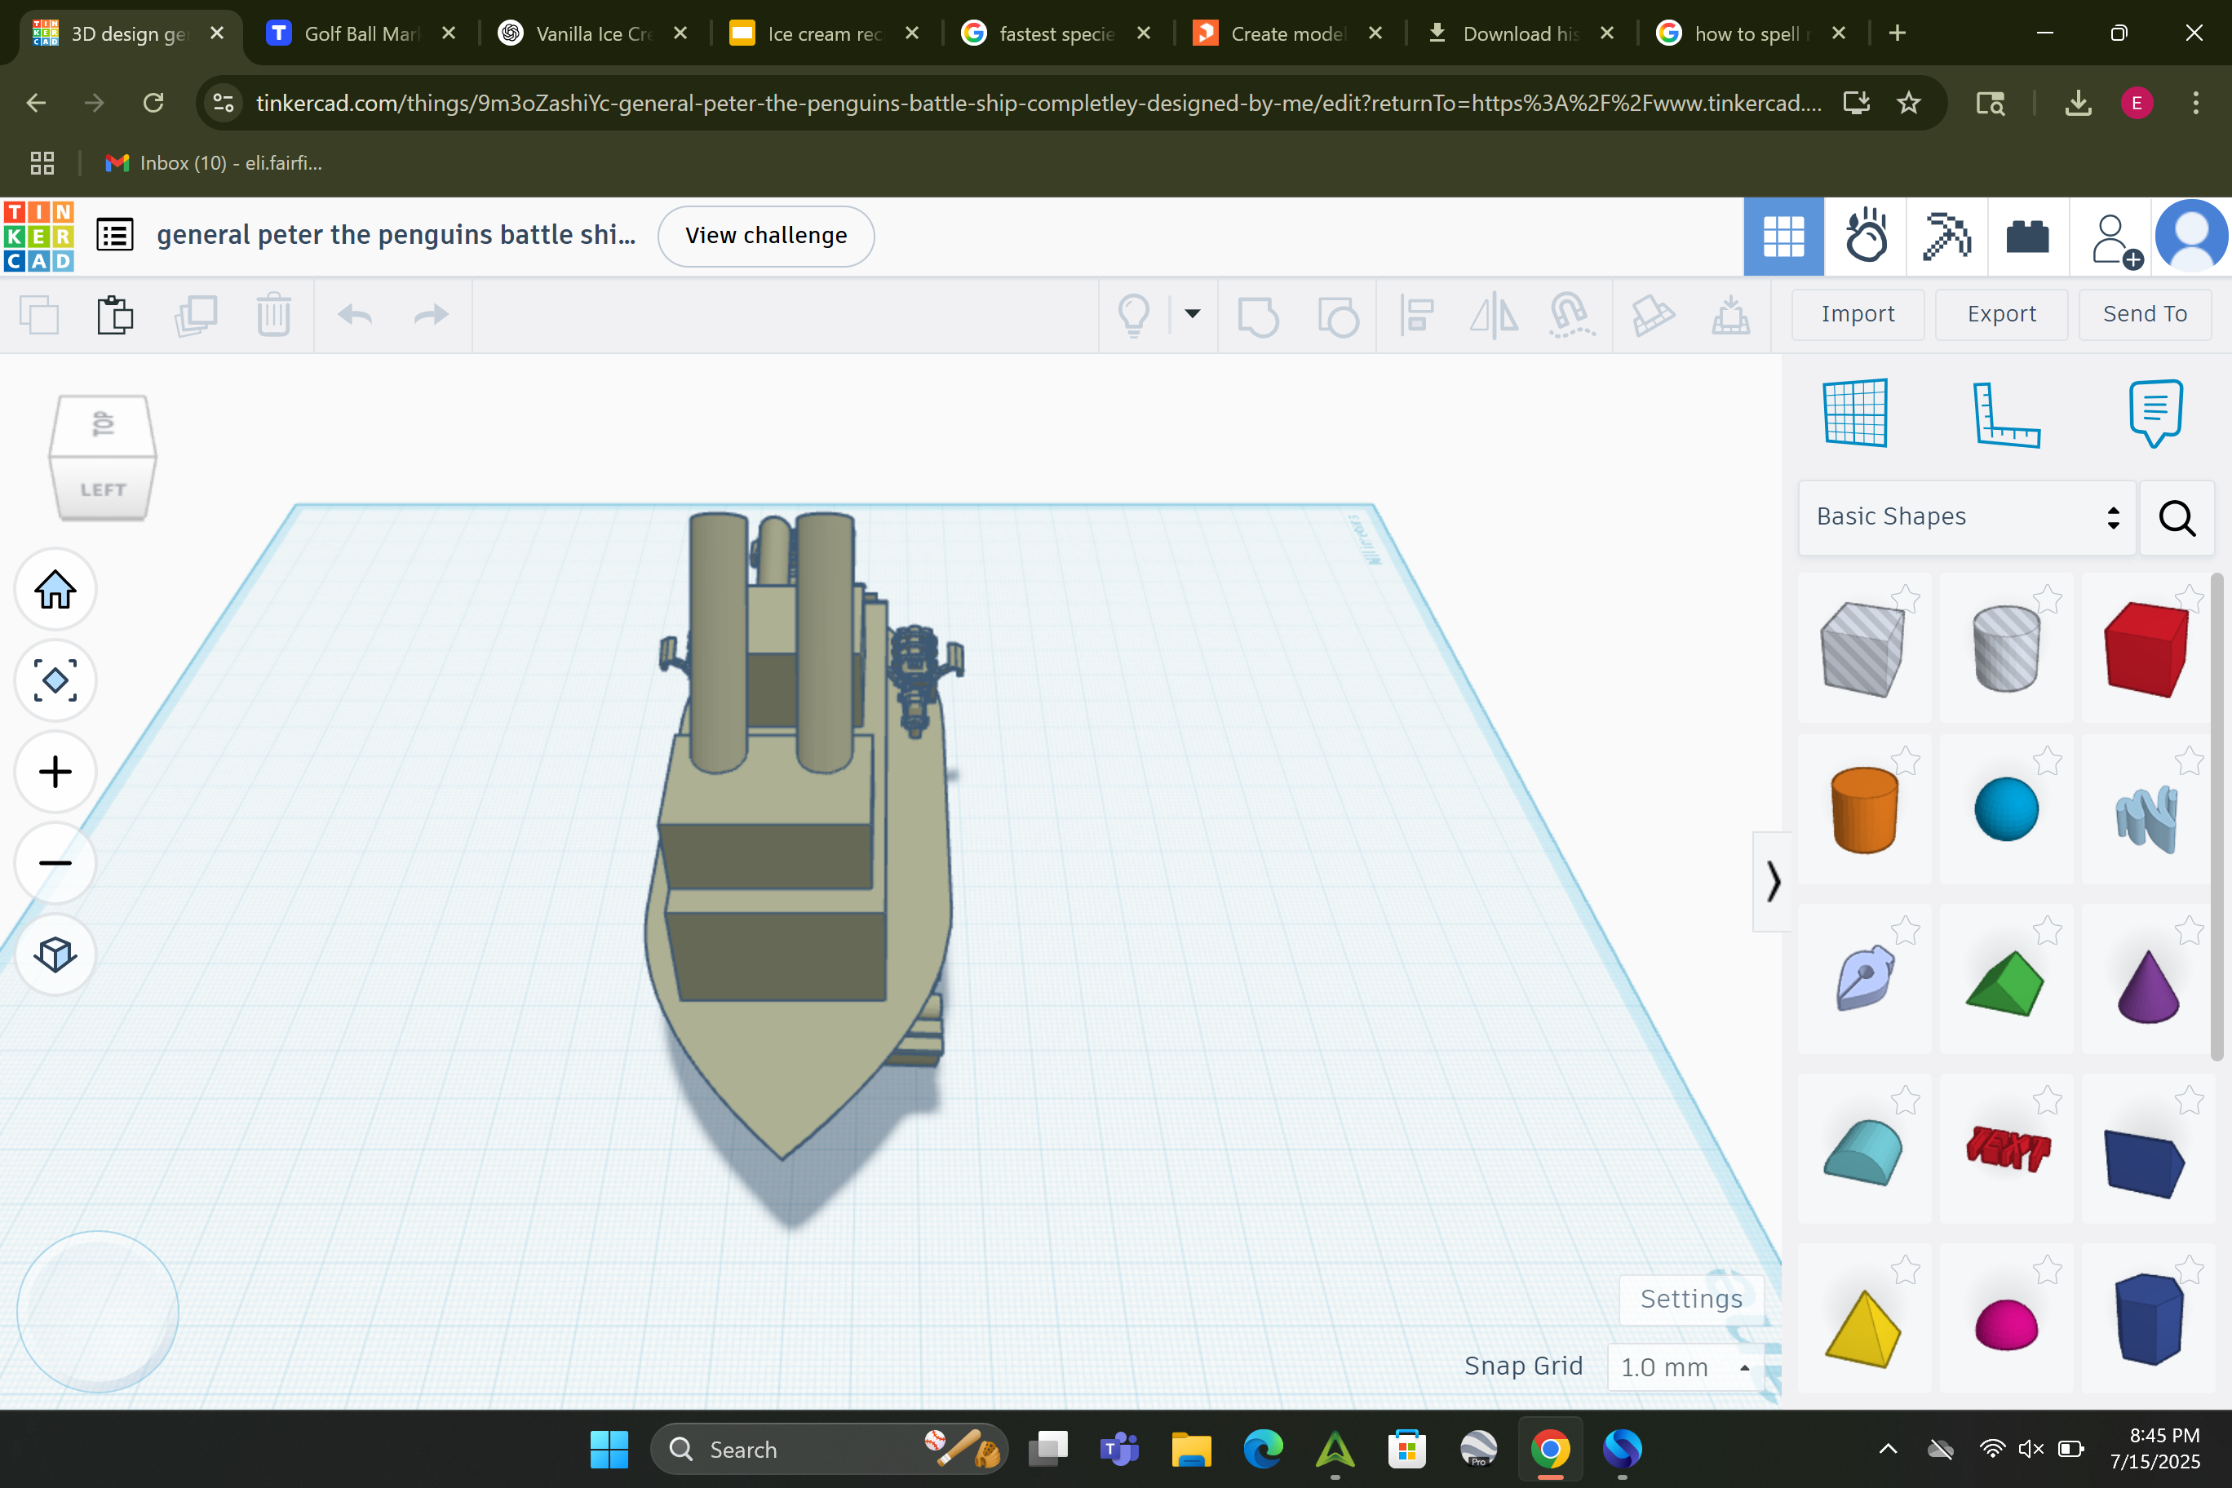Bookmark this page with star icon
This screenshot has height=1488, width=2232.
point(1909,103)
